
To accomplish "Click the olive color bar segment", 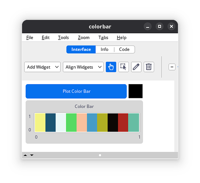I will coord(102,123).
